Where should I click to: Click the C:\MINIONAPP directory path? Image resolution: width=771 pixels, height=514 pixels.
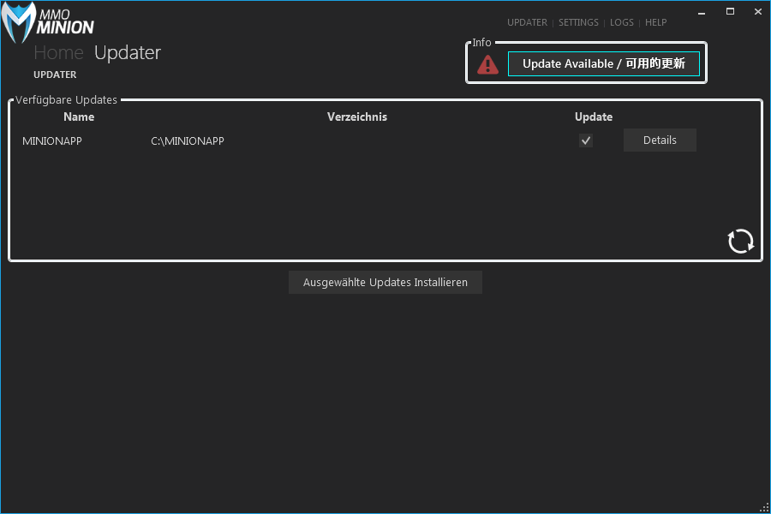(x=188, y=140)
